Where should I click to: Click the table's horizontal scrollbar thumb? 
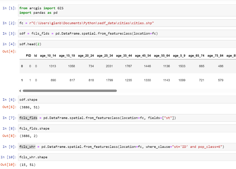pyautogui.click(x=69, y=91)
